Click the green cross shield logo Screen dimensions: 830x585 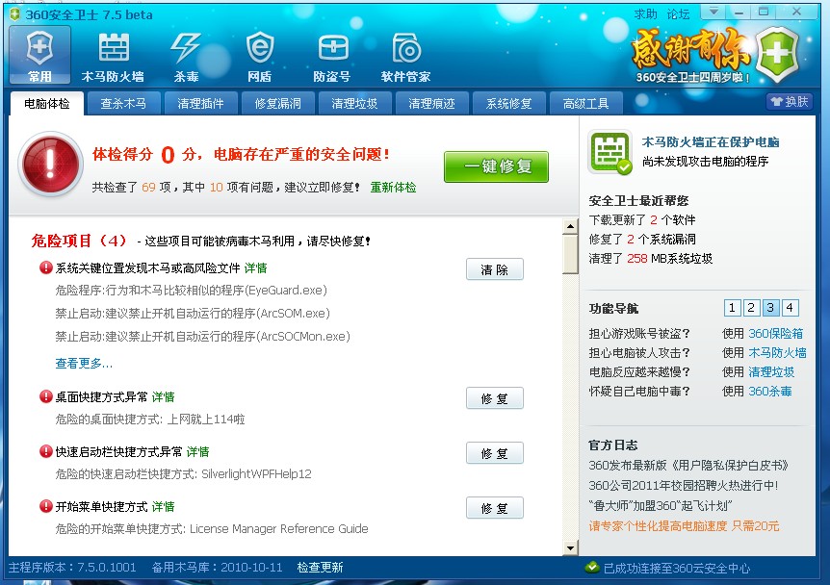pyautogui.click(x=776, y=55)
